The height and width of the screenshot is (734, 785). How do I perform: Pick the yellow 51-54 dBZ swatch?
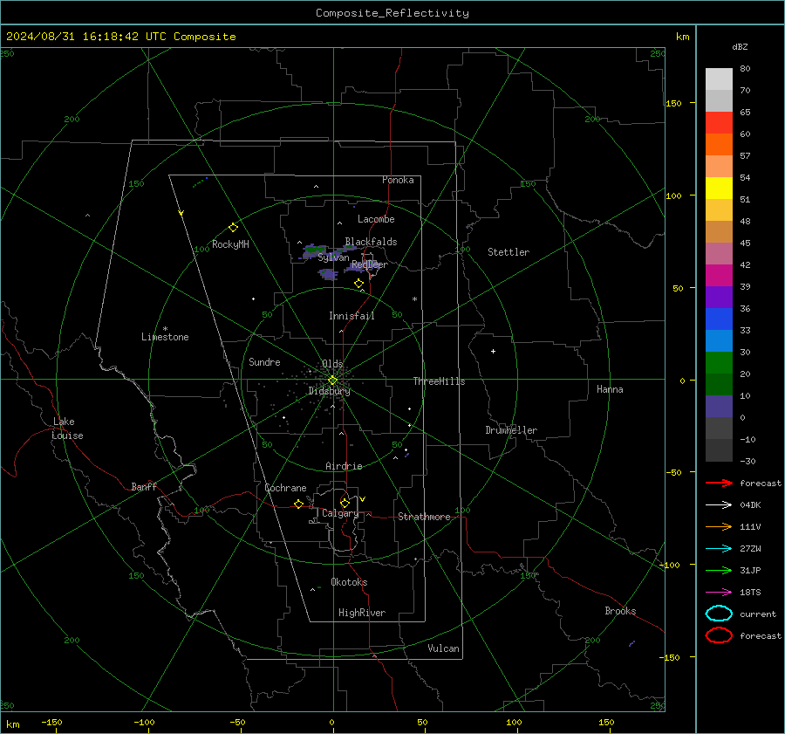[x=719, y=189]
